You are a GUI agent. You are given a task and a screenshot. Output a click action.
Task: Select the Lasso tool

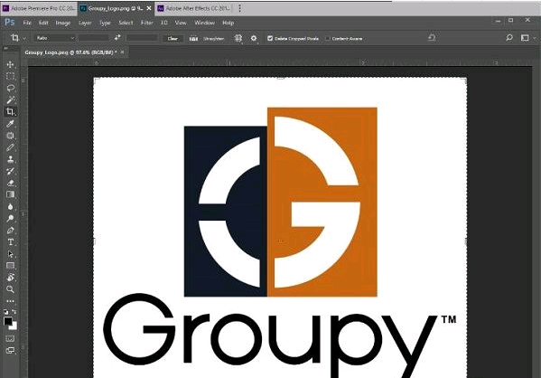[10, 88]
